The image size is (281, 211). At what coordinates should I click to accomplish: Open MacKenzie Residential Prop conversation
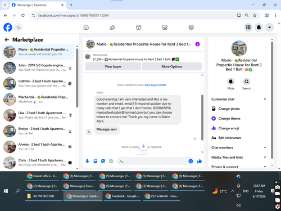(x=38, y=100)
